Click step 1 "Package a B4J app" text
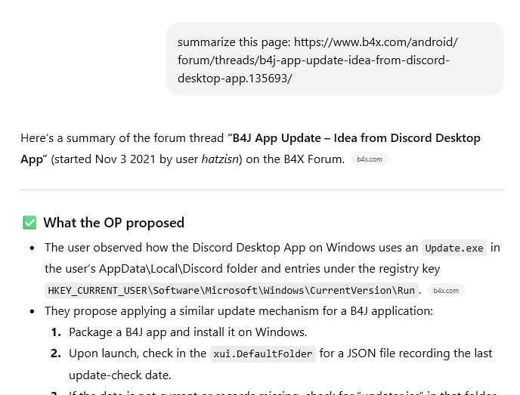The height and width of the screenshot is (395, 520). pos(187,332)
